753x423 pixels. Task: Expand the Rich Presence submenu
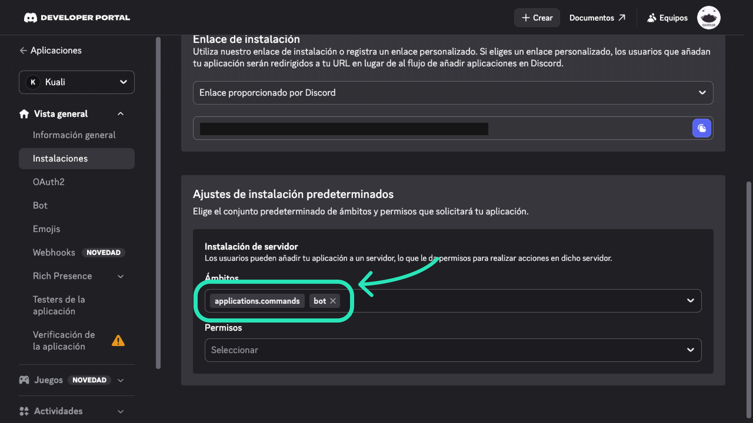(x=121, y=276)
